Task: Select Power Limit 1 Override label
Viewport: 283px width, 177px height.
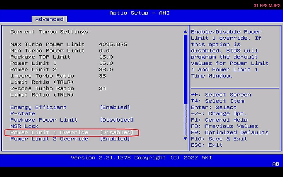Action: pos(49,133)
